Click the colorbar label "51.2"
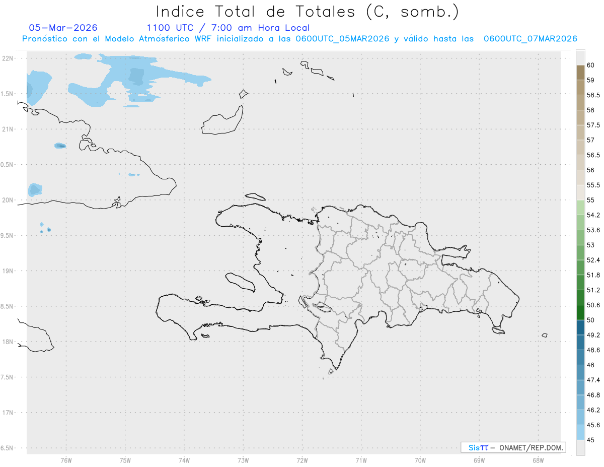The height and width of the screenshot is (467, 604). click(593, 290)
